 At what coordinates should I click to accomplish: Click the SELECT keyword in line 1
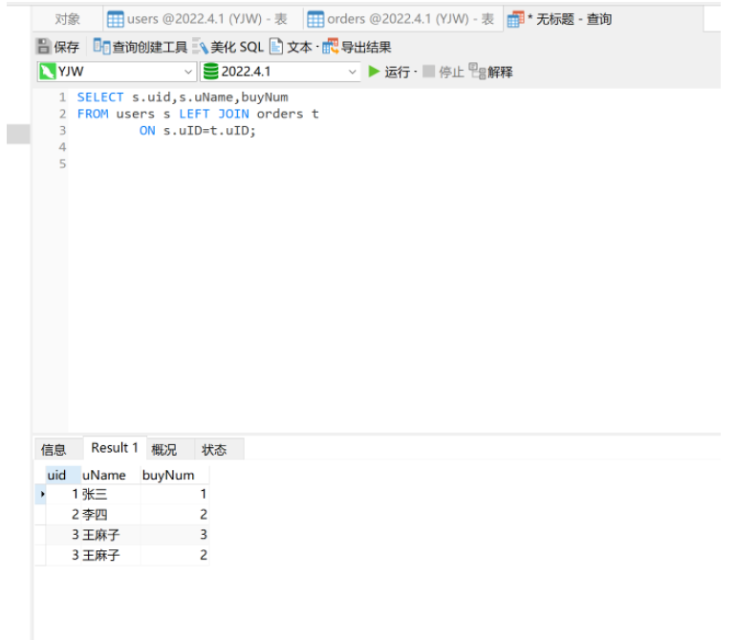tap(100, 97)
